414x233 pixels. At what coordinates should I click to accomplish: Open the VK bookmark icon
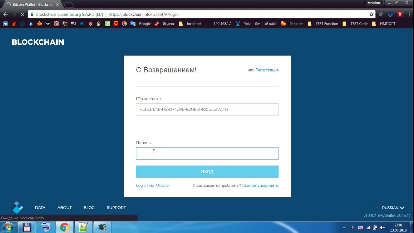(x=5, y=24)
